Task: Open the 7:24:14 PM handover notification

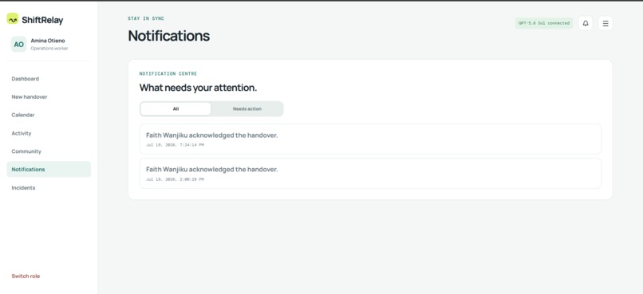Action: tap(370, 139)
